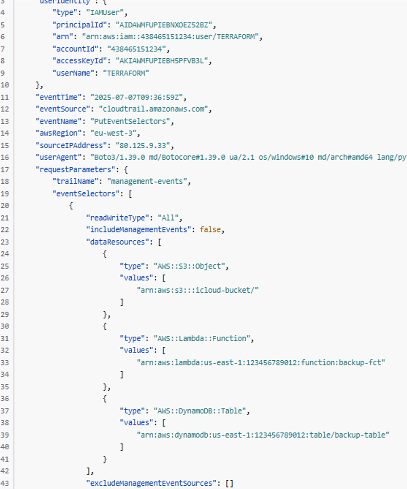This screenshot has width=407, height=489.
Task: Click the backup-table DynamoDB ARN
Action: tap(263, 434)
